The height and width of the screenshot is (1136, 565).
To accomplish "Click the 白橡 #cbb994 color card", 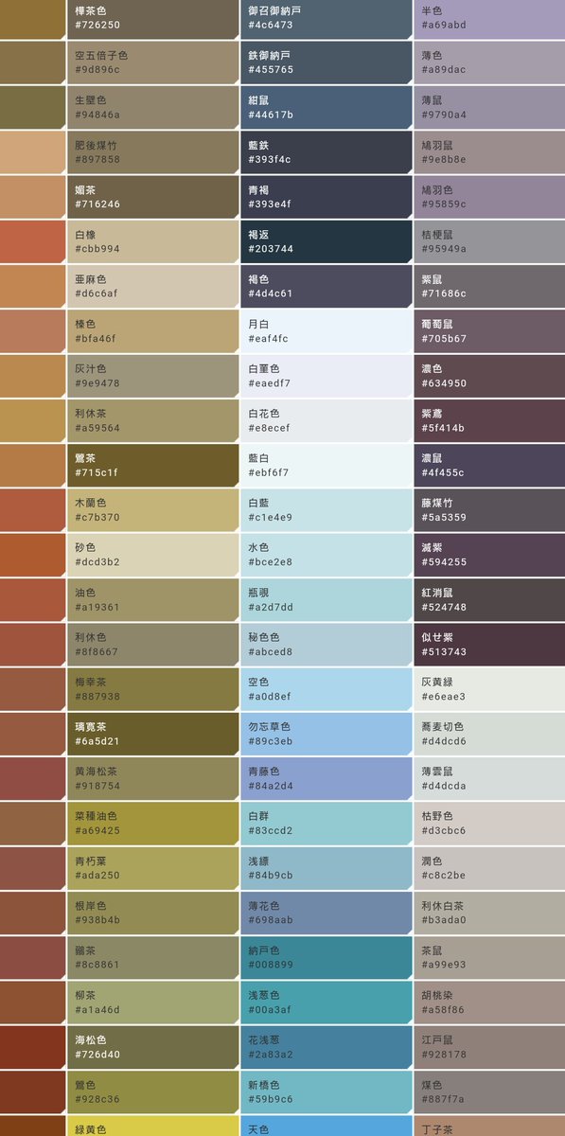I will click(152, 241).
